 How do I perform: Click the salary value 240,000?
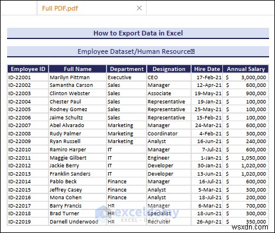click(256, 141)
